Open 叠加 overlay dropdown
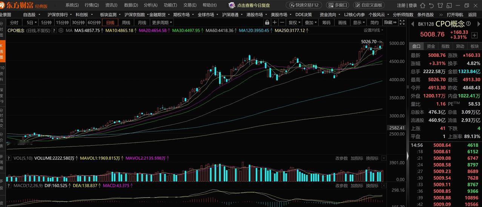The width and height of the screenshot is (482, 207). pyautogui.click(x=311, y=22)
